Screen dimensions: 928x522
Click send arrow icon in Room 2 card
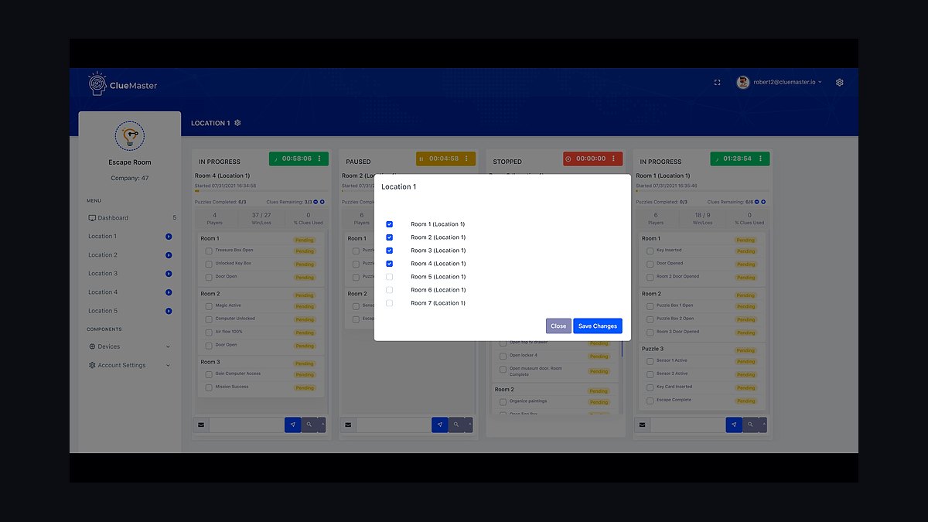(439, 425)
